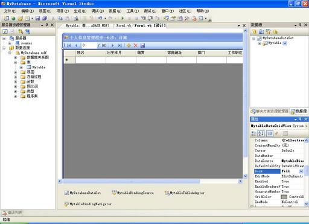Image resolution: width=309 pixels, height=224 pixels.
Task: Open the 数据 menu
Action: (115, 11)
